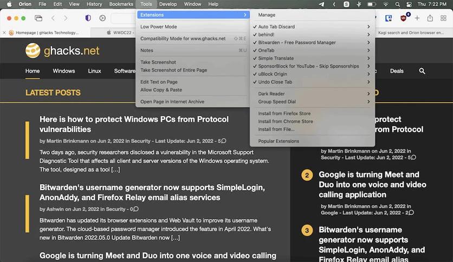Open the privacy shield icon in toolbar
This screenshot has width=453, height=262.
point(88,18)
